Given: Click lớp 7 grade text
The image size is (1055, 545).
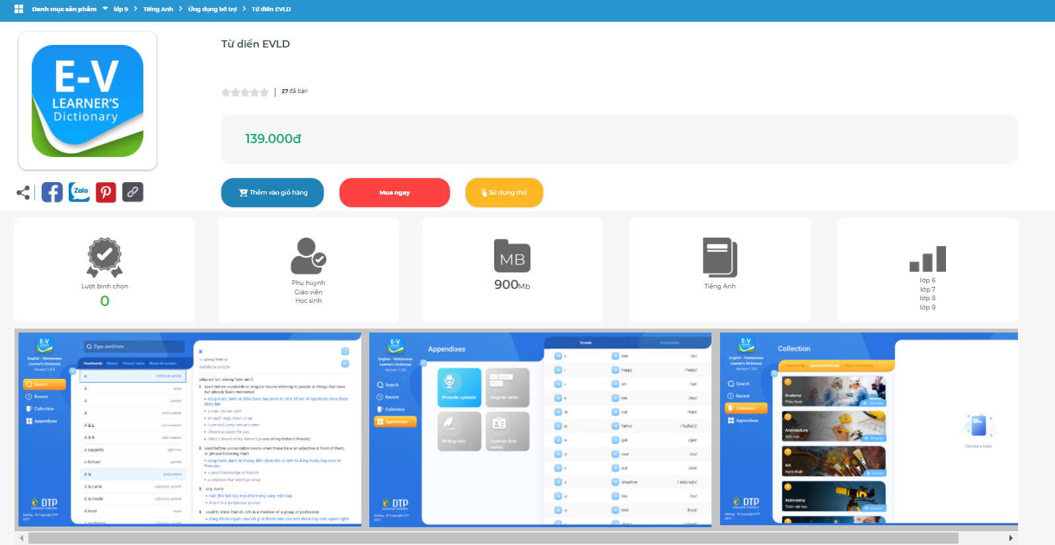Looking at the screenshot, I should pyautogui.click(x=928, y=290).
